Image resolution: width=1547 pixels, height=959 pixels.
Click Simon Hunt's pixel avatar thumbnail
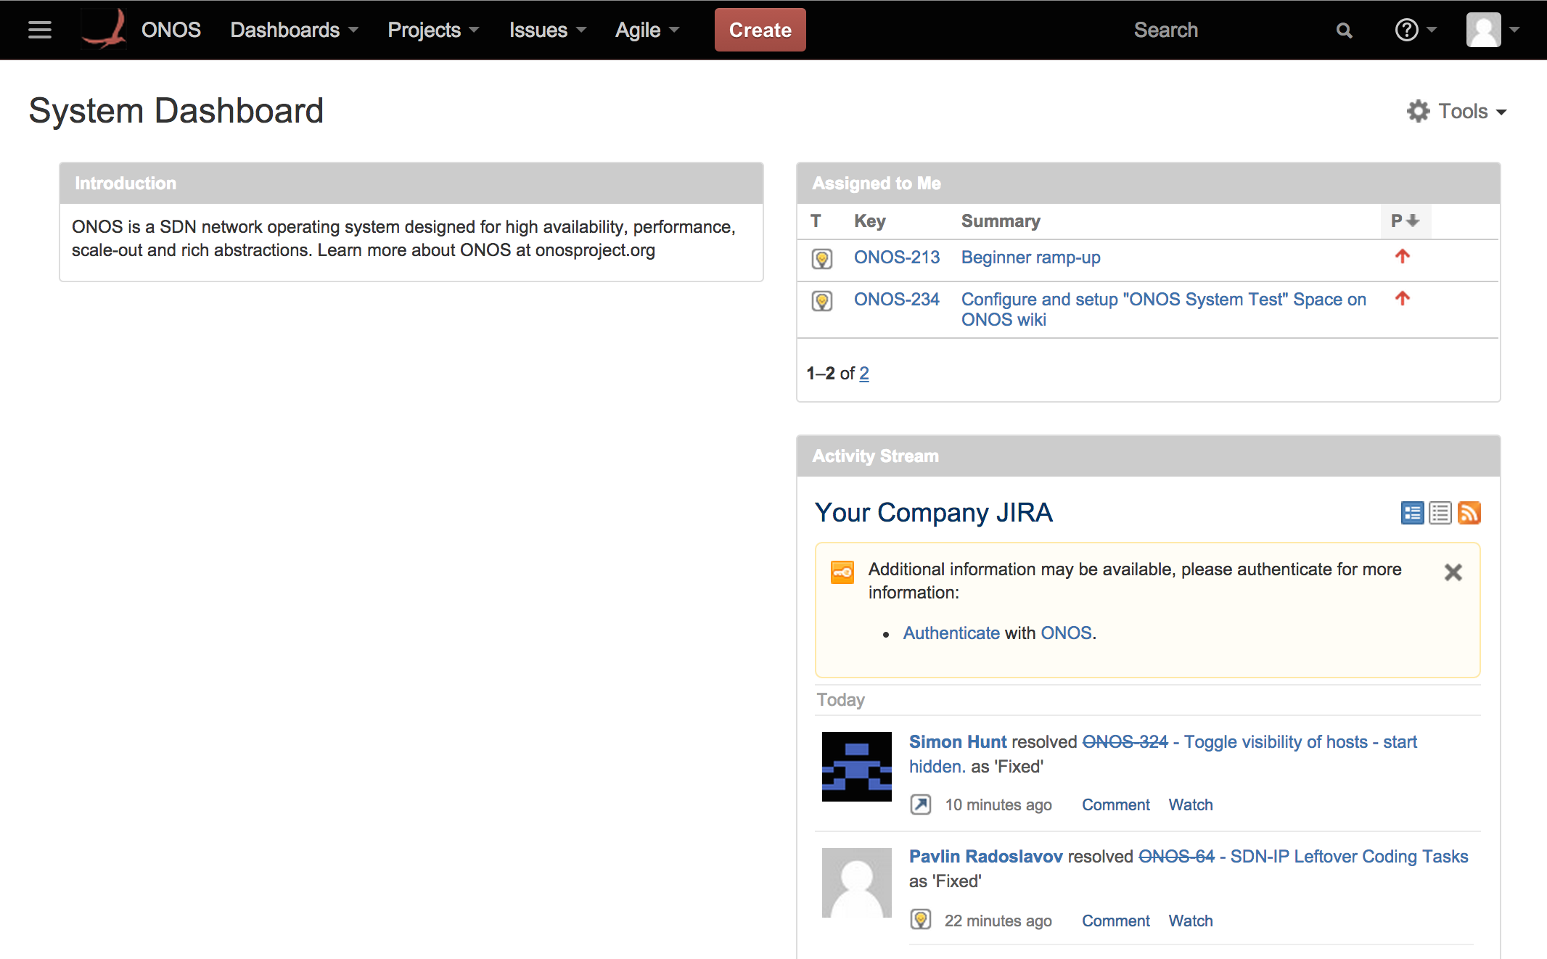point(856,766)
